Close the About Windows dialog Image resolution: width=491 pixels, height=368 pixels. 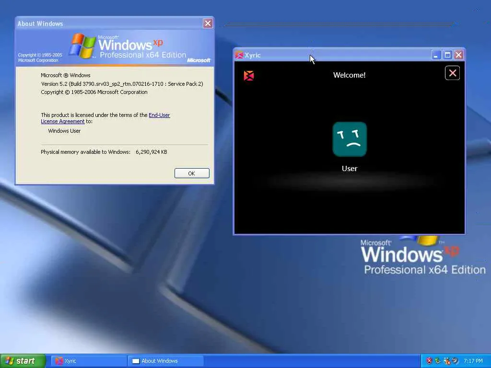[x=208, y=23]
